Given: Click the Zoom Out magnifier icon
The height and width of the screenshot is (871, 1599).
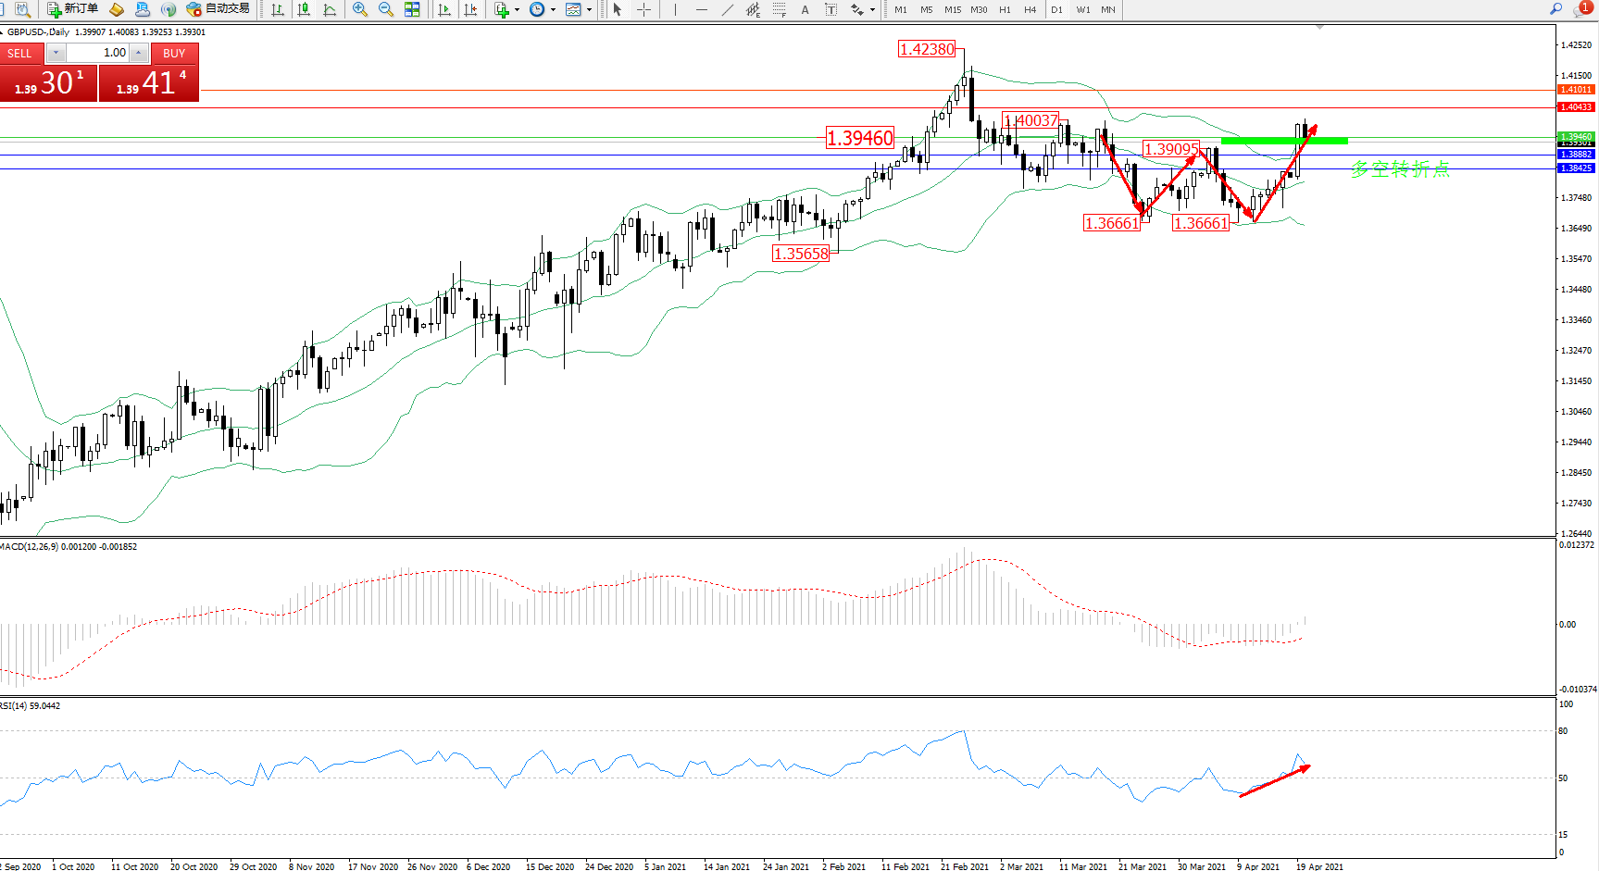Looking at the screenshot, I should (386, 9).
